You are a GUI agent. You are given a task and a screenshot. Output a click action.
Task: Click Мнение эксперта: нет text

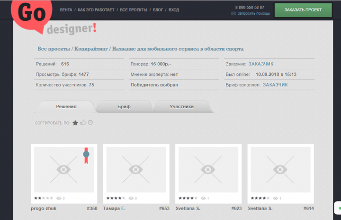pyautogui.click(x=154, y=74)
